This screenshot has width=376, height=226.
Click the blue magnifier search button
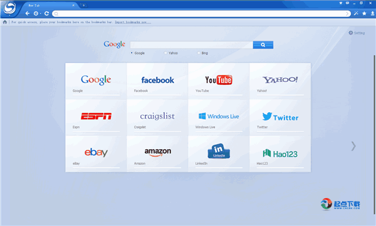point(263,45)
